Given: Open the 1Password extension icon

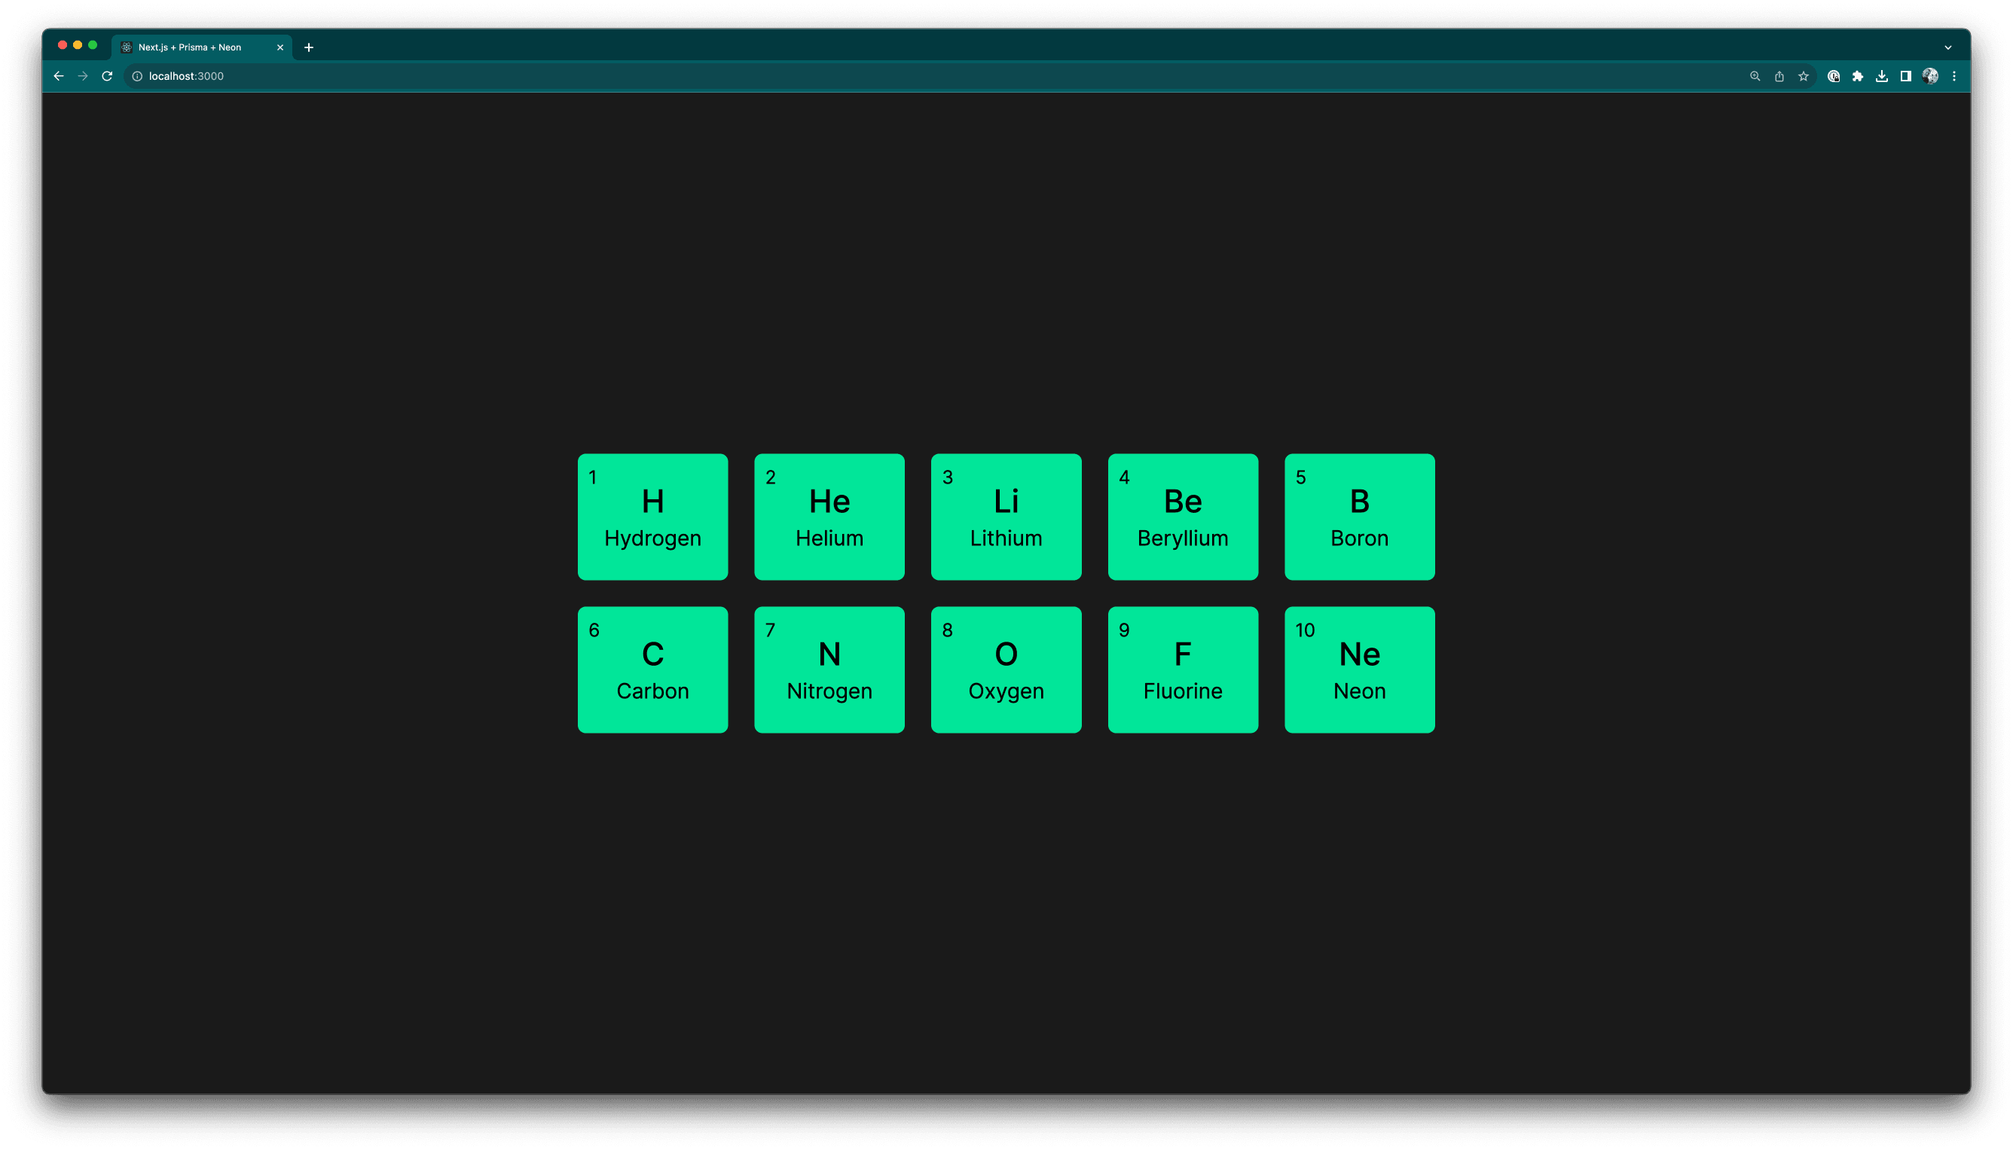Looking at the screenshot, I should click(1834, 76).
